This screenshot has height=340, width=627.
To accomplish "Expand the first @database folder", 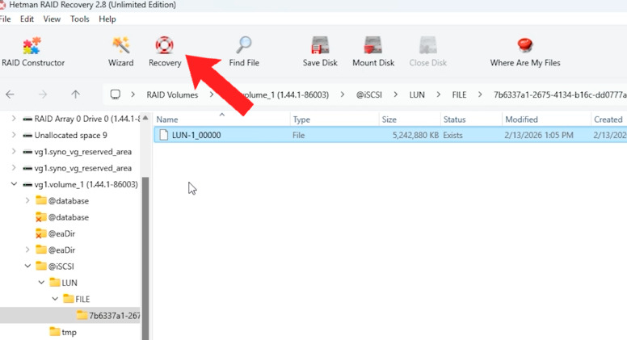I will pos(27,200).
